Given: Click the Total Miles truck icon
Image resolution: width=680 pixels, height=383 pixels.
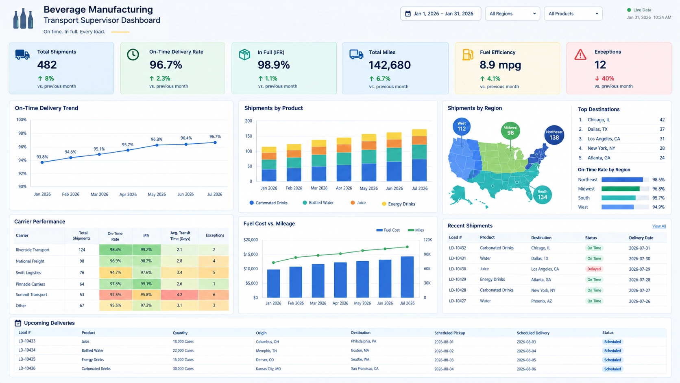Looking at the screenshot, I should click(x=356, y=55).
